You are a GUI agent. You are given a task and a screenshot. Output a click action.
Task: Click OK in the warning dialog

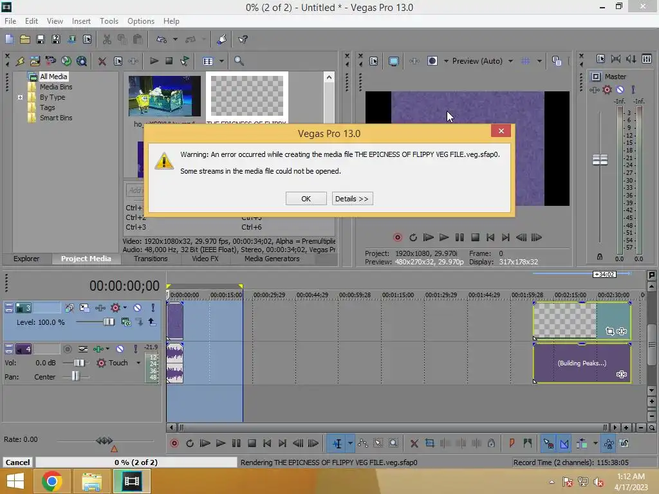coord(306,199)
